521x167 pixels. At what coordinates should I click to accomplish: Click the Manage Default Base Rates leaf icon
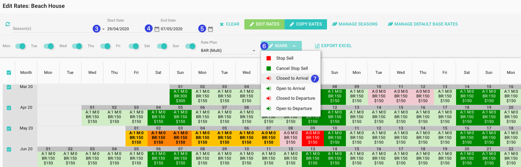click(390, 24)
